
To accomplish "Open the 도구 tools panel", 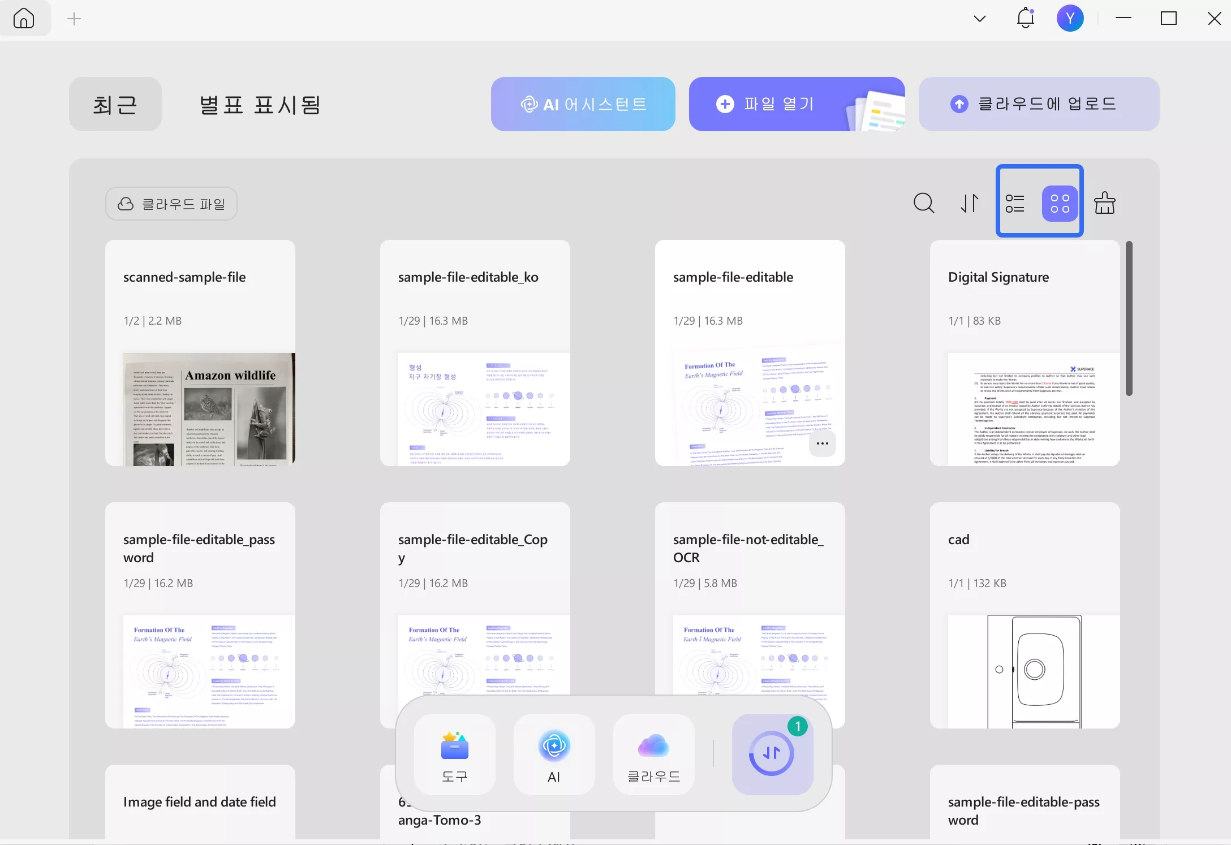I will [455, 755].
